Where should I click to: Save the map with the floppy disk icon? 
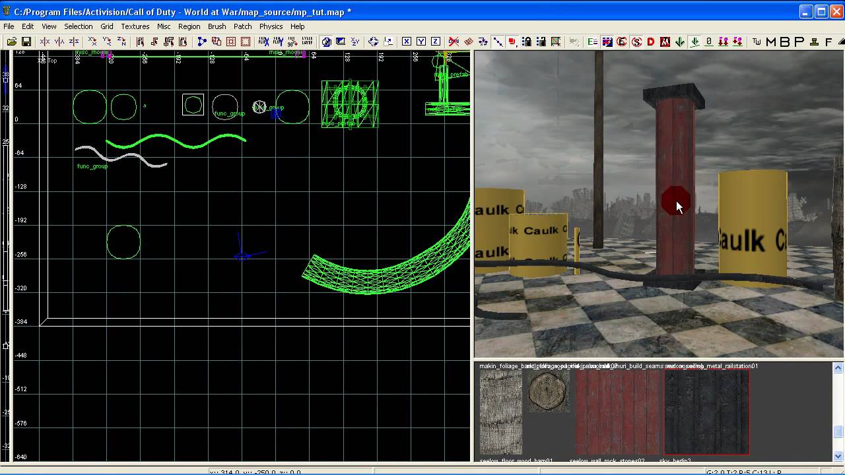[26, 42]
